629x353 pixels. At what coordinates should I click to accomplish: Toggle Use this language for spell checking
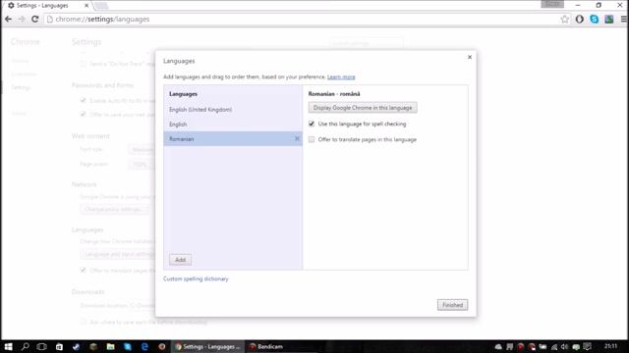[312, 124]
